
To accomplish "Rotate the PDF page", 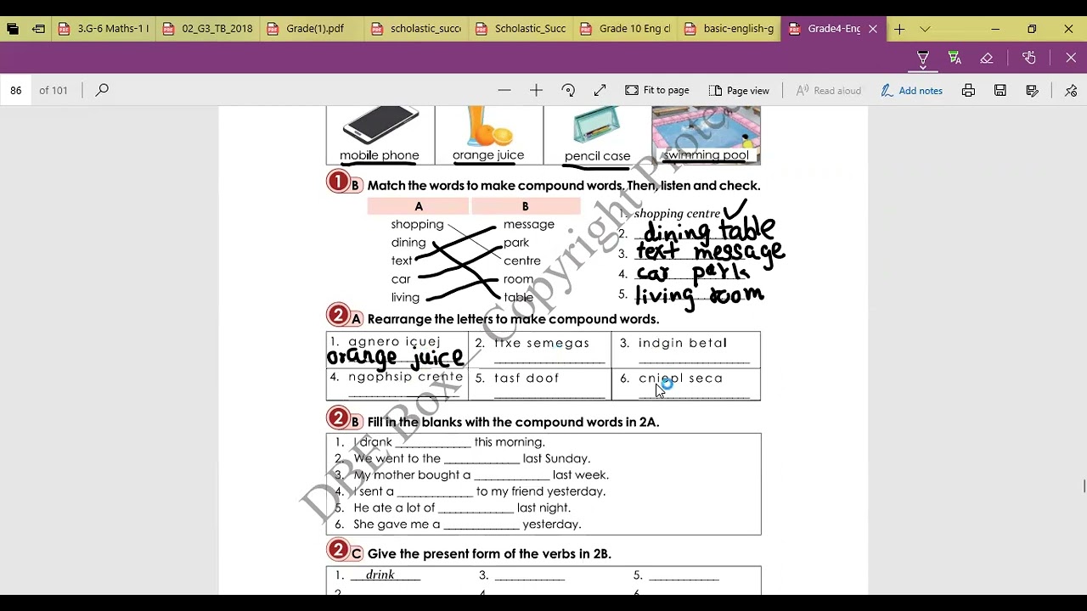I will (568, 90).
